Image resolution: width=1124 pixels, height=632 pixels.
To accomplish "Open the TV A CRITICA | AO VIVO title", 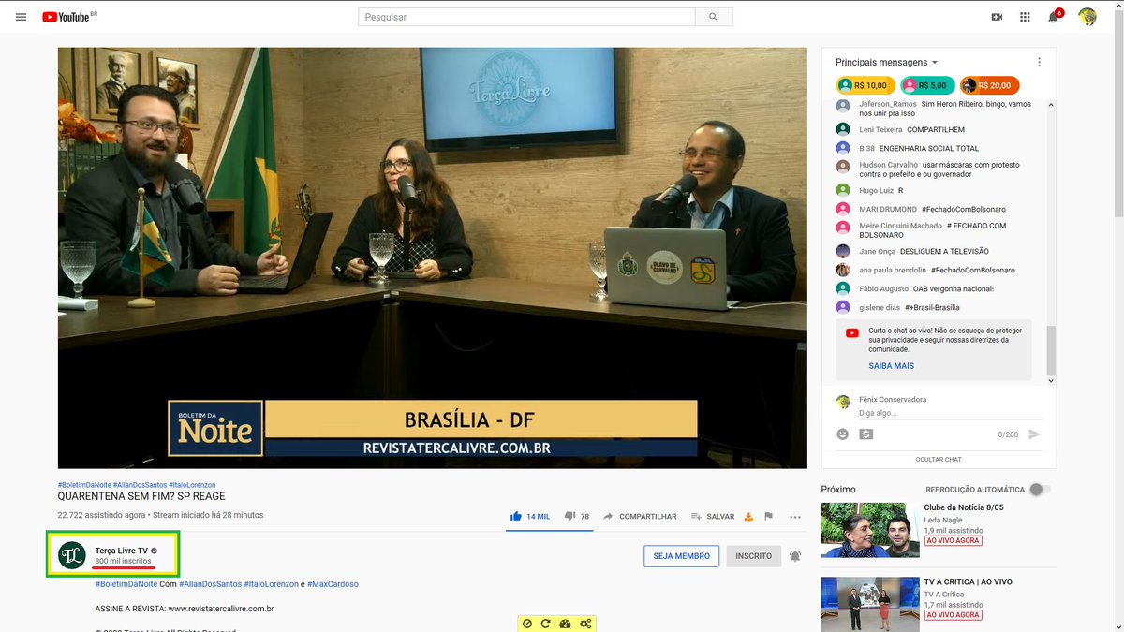I will [x=968, y=581].
